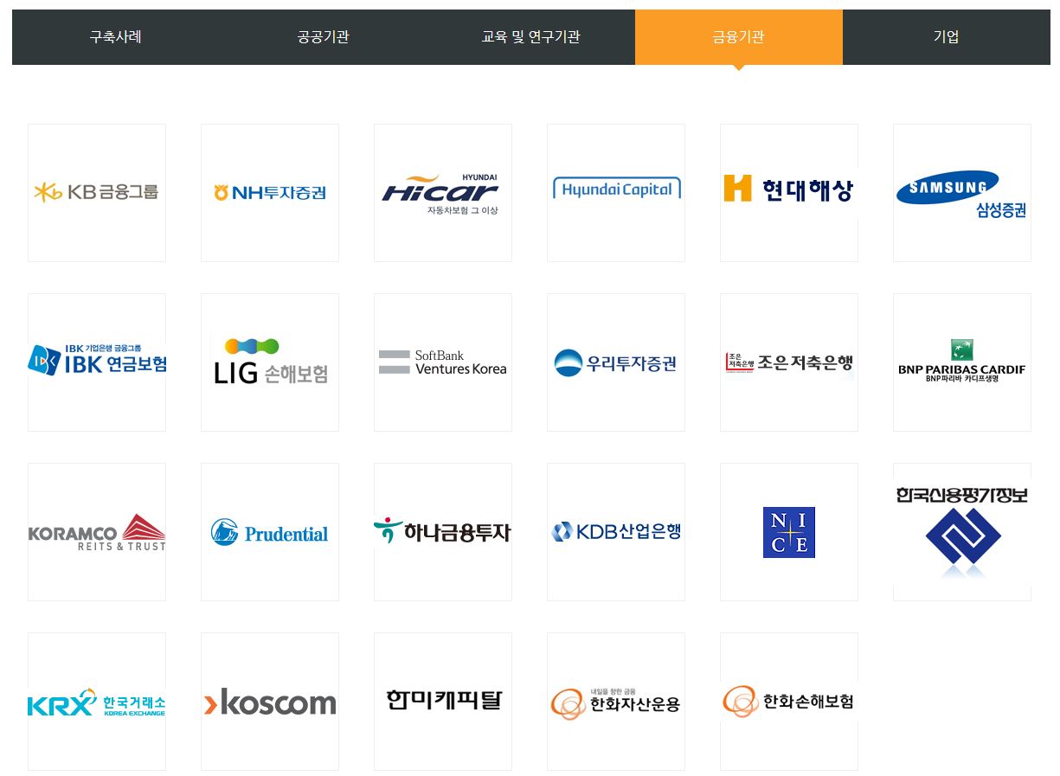Click the KB금융그룹 logo
This screenshot has width=1060, height=776.
pyautogui.click(x=97, y=192)
